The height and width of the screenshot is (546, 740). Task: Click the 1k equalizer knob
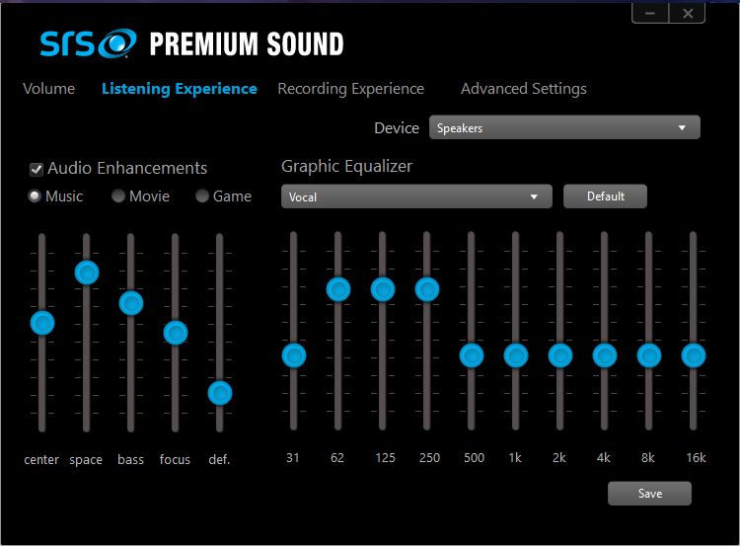pyautogui.click(x=516, y=355)
